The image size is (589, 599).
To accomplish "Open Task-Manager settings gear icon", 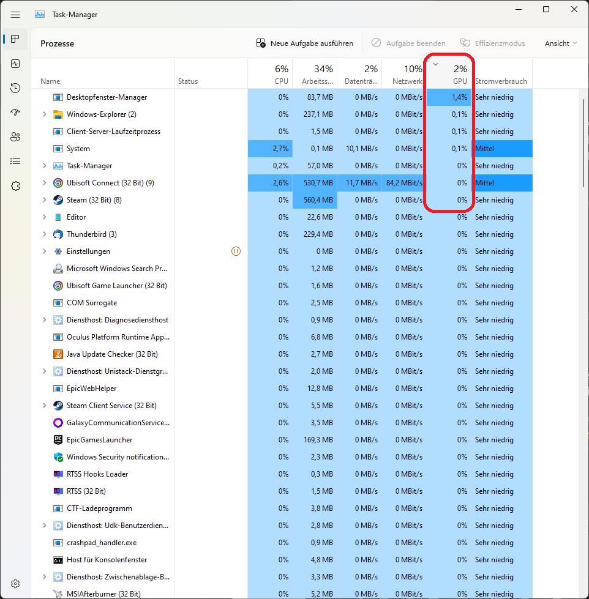I will [15, 584].
